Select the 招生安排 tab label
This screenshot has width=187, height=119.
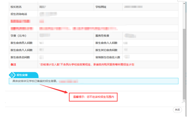[22, 75]
